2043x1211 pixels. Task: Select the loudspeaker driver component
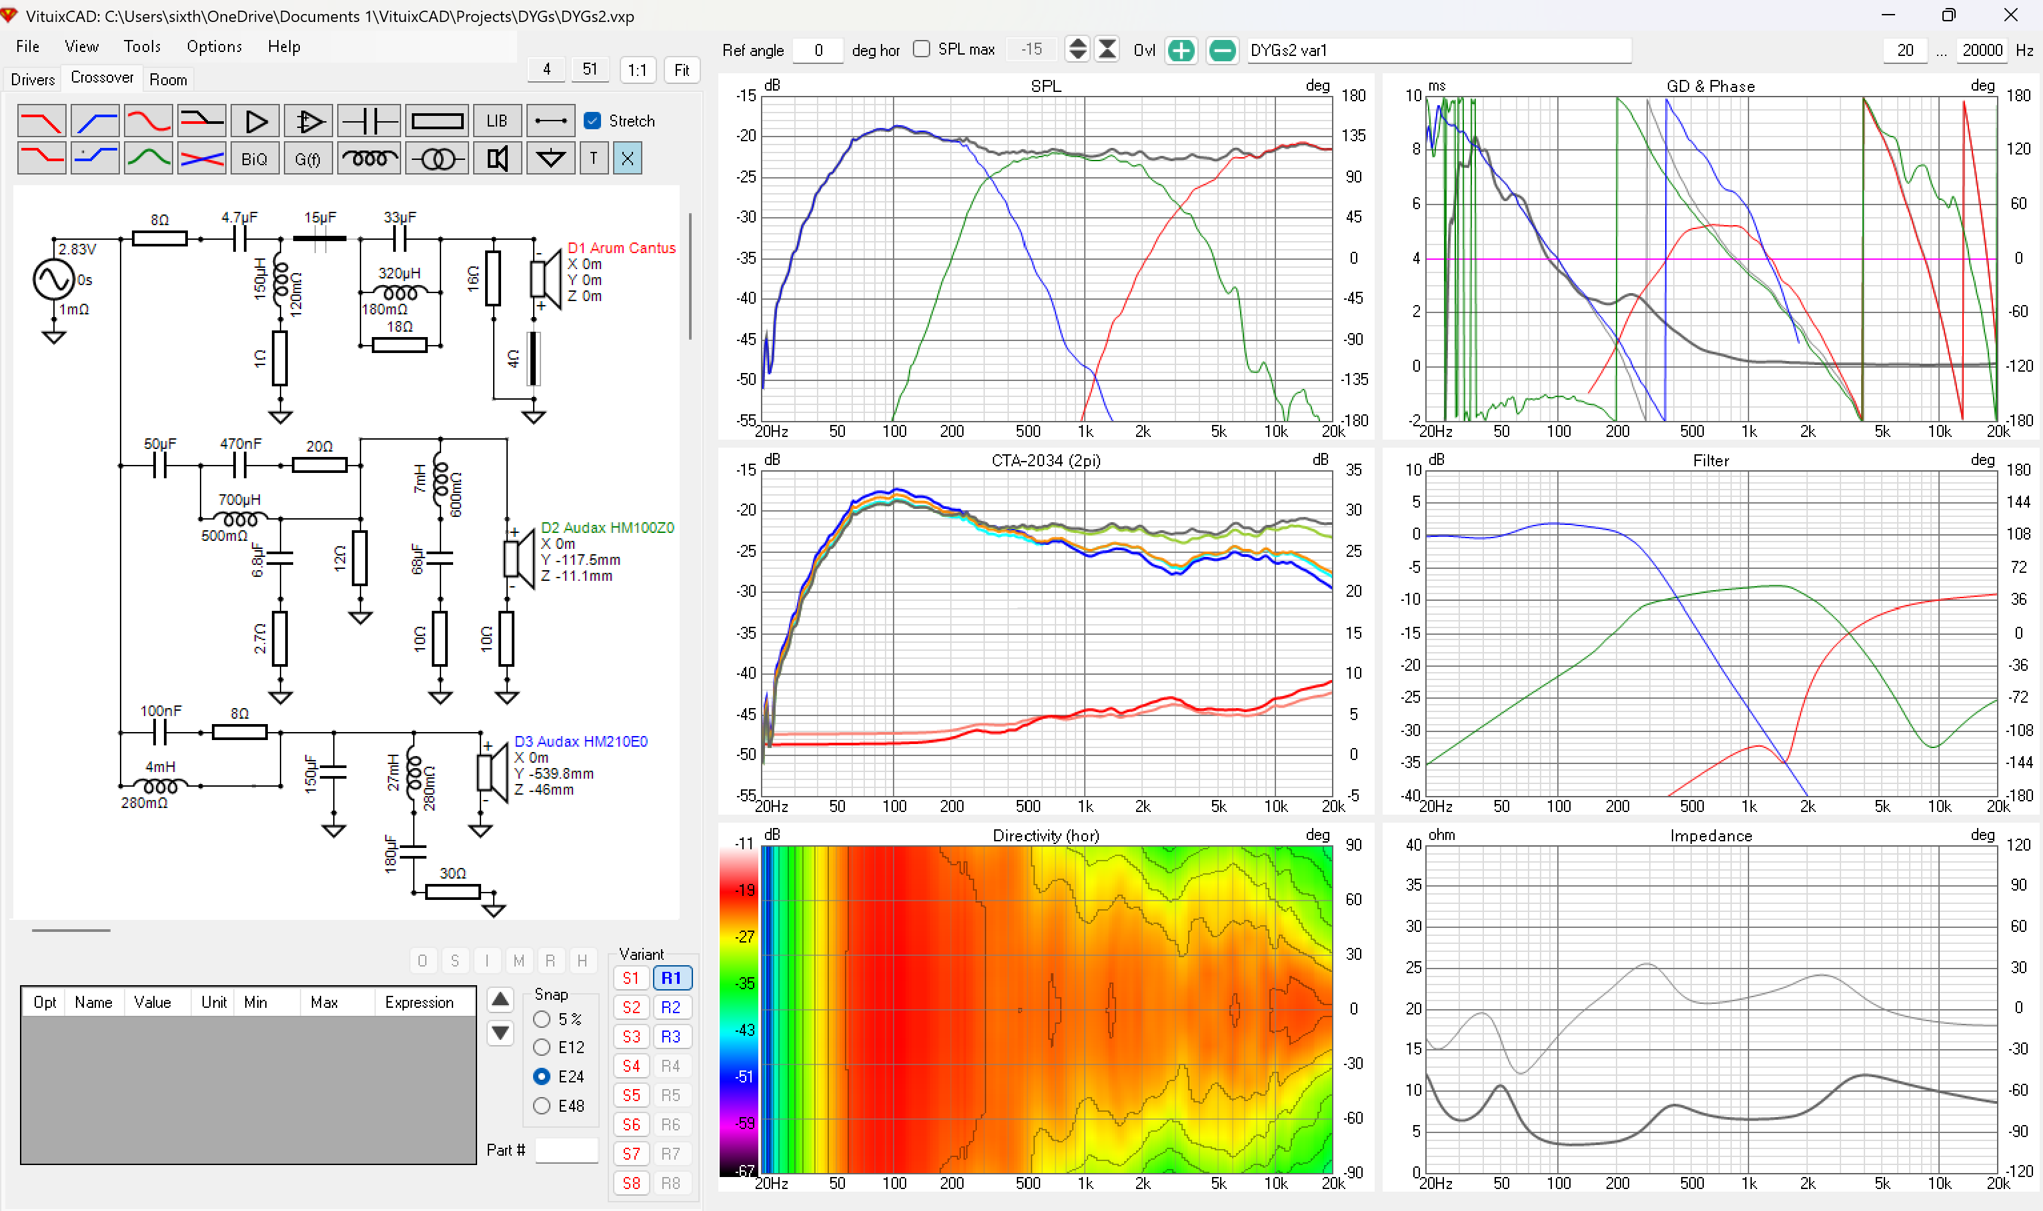pyautogui.click(x=497, y=159)
